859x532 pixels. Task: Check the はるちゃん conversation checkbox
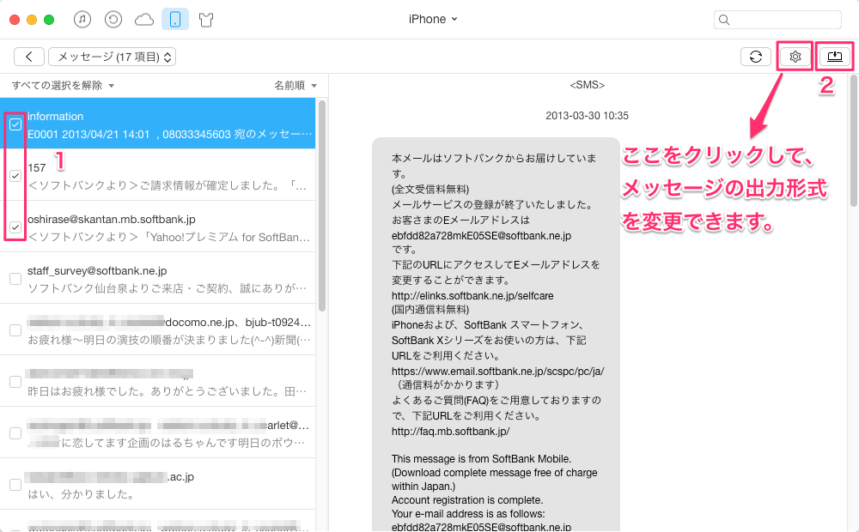(x=15, y=433)
